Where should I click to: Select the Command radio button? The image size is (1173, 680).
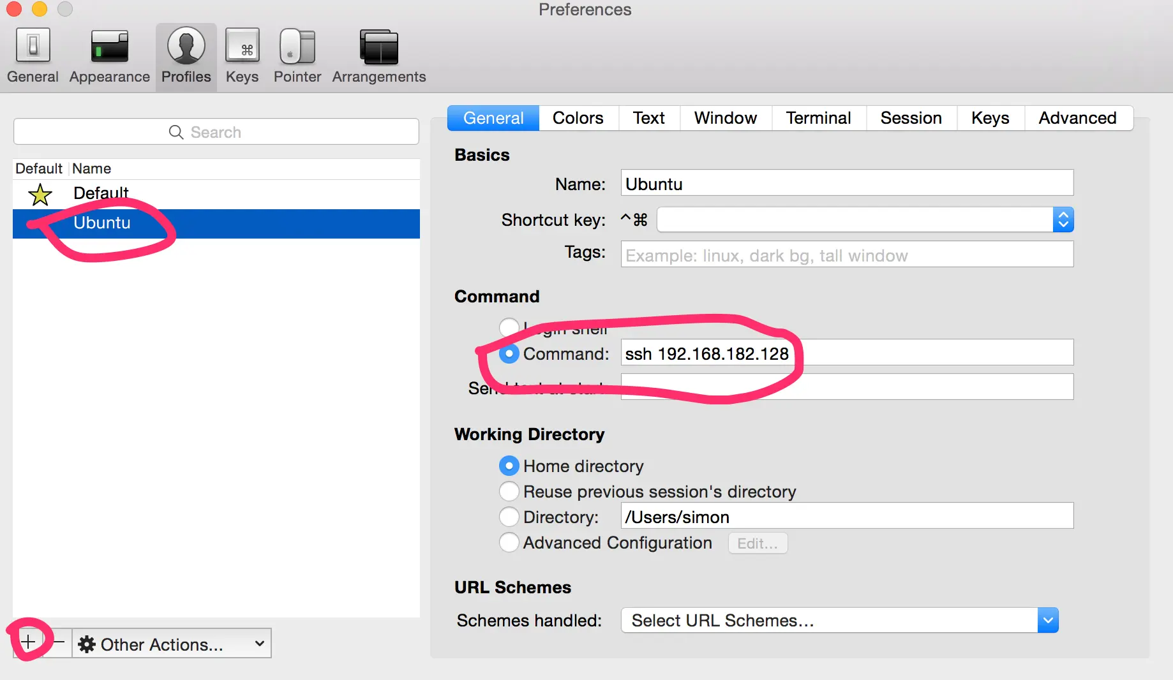[509, 354]
